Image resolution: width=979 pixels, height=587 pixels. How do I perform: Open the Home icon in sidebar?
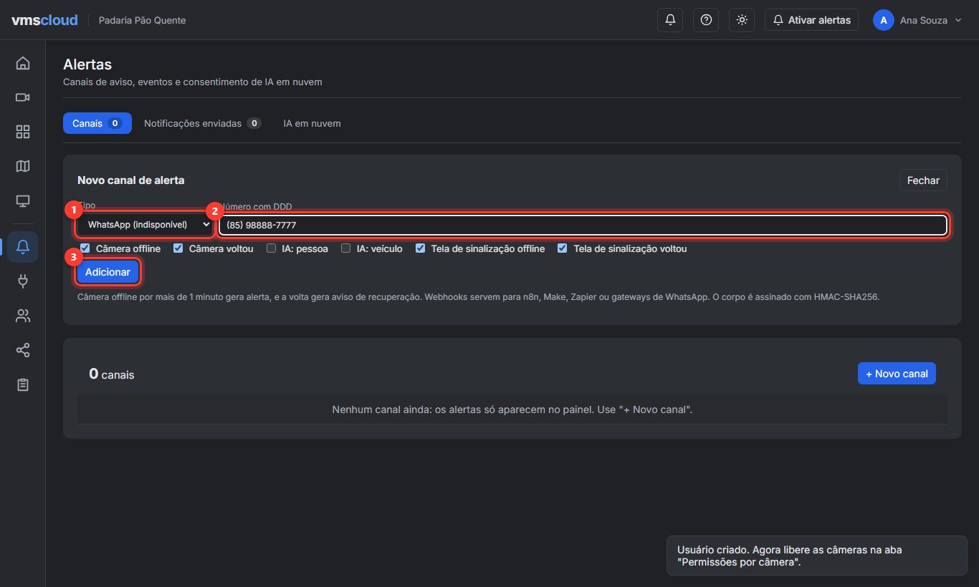coord(23,63)
